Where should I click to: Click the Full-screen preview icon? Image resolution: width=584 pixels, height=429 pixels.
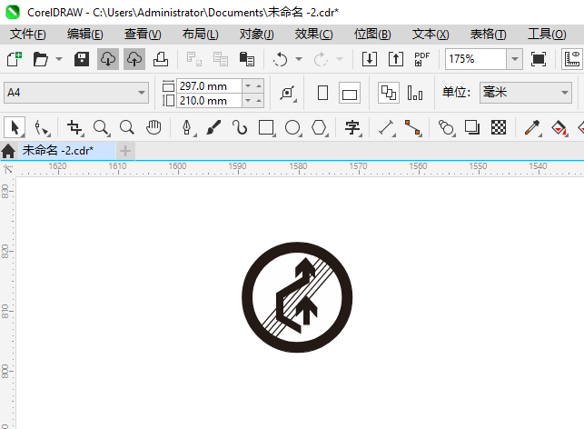coord(539,59)
